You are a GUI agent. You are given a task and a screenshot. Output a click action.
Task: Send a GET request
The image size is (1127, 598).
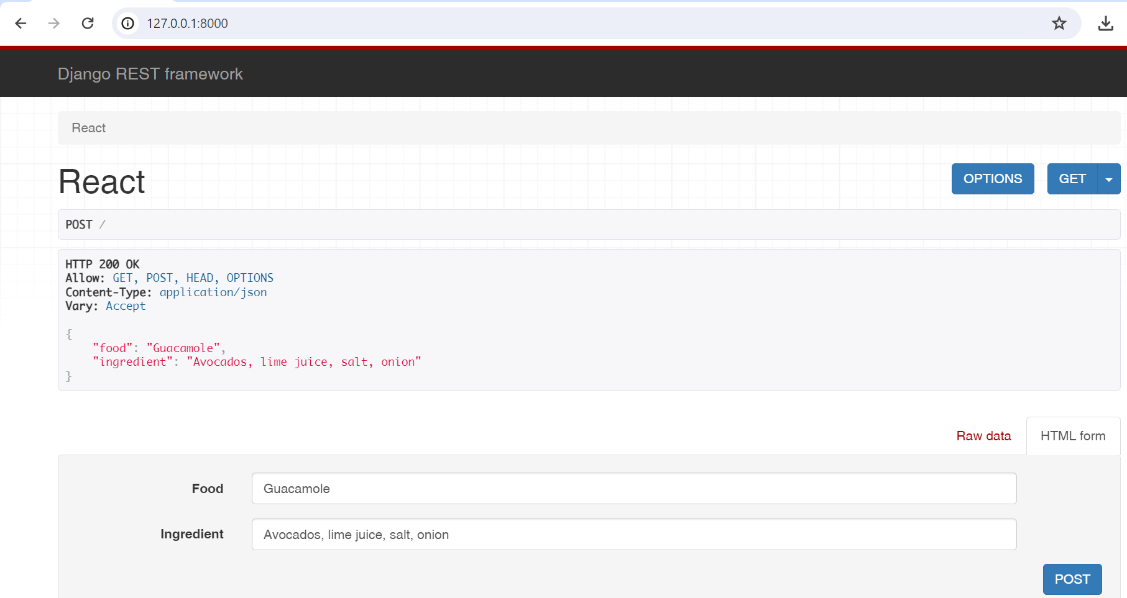(1072, 179)
